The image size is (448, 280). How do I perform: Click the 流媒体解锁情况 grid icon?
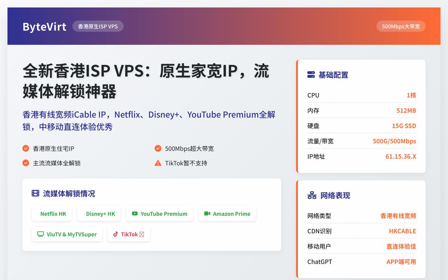pyautogui.click(x=34, y=193)
